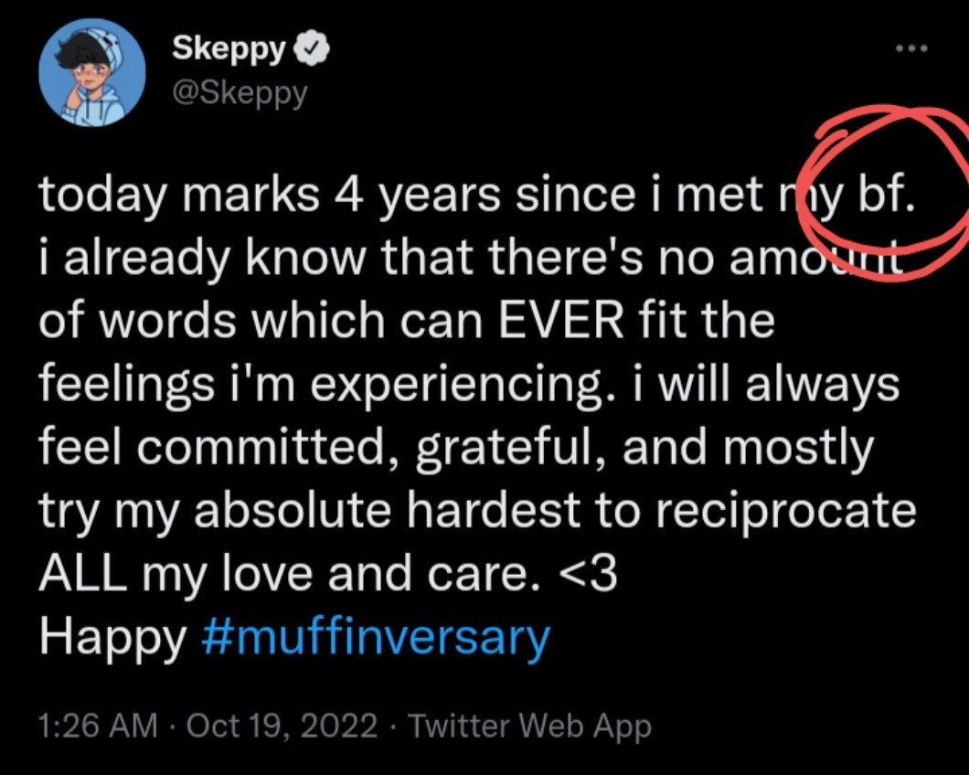The height and width of the screenshot is (775, 969).
Task: Click the Twitter Web App source label
Action: 529,727
